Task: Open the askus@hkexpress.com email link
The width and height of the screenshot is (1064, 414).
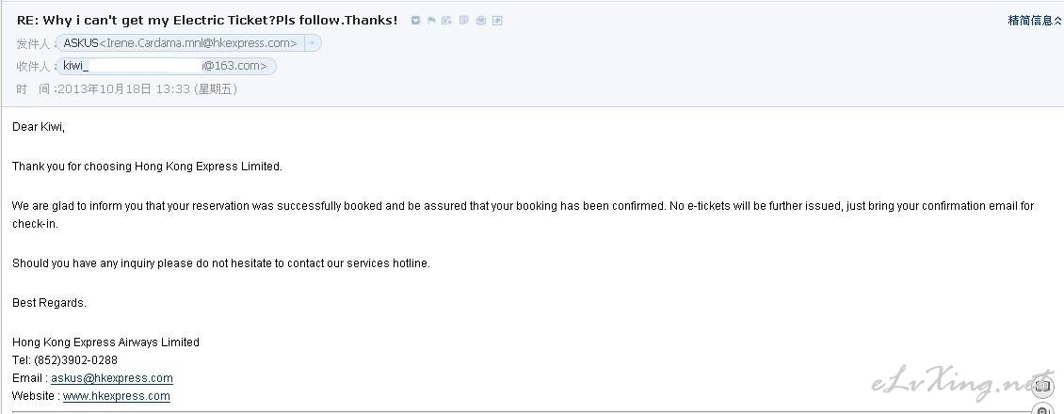Action: pyautogui.click(x=112, y=378)
